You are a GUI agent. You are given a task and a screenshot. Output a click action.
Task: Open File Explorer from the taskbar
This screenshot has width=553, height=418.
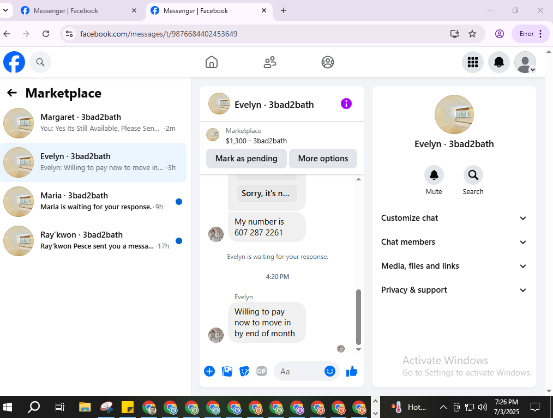(x=85, y=408)
